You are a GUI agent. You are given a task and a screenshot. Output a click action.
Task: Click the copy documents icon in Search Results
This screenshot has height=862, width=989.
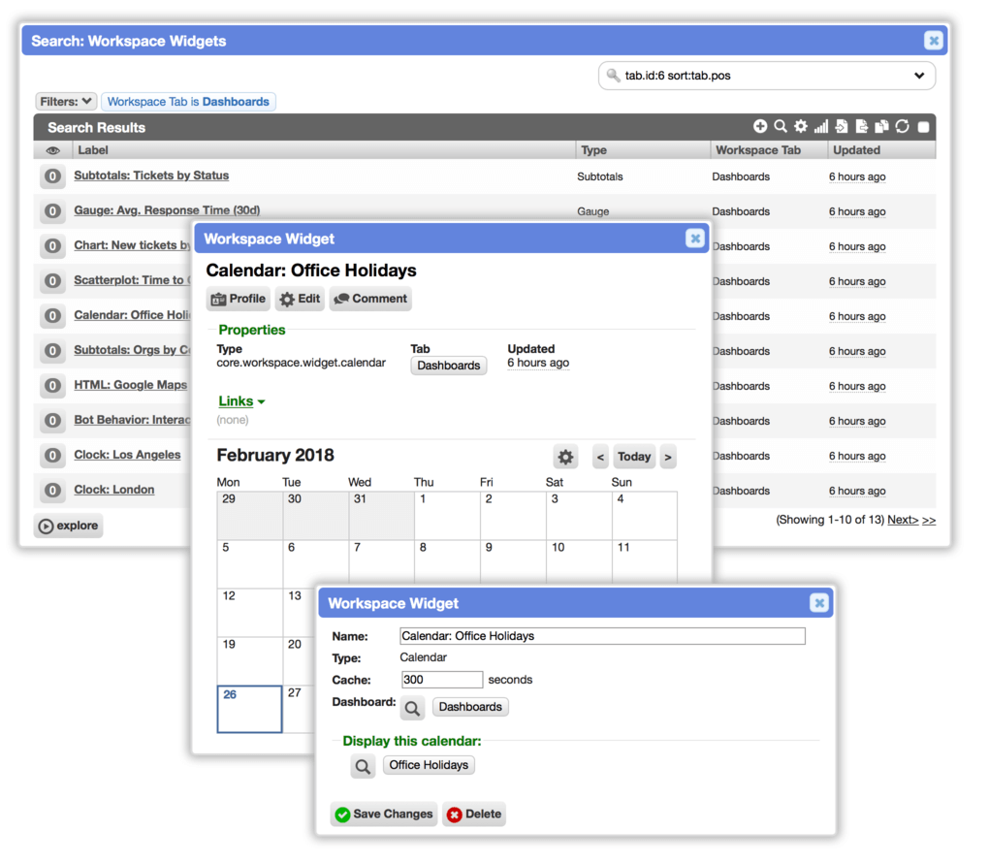coord(881,127)
